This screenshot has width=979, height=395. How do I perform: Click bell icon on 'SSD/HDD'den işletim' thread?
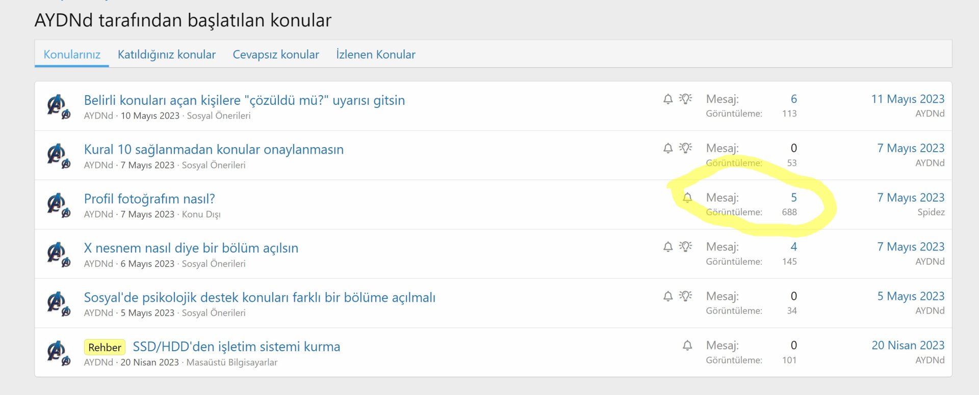coord(687,346)
